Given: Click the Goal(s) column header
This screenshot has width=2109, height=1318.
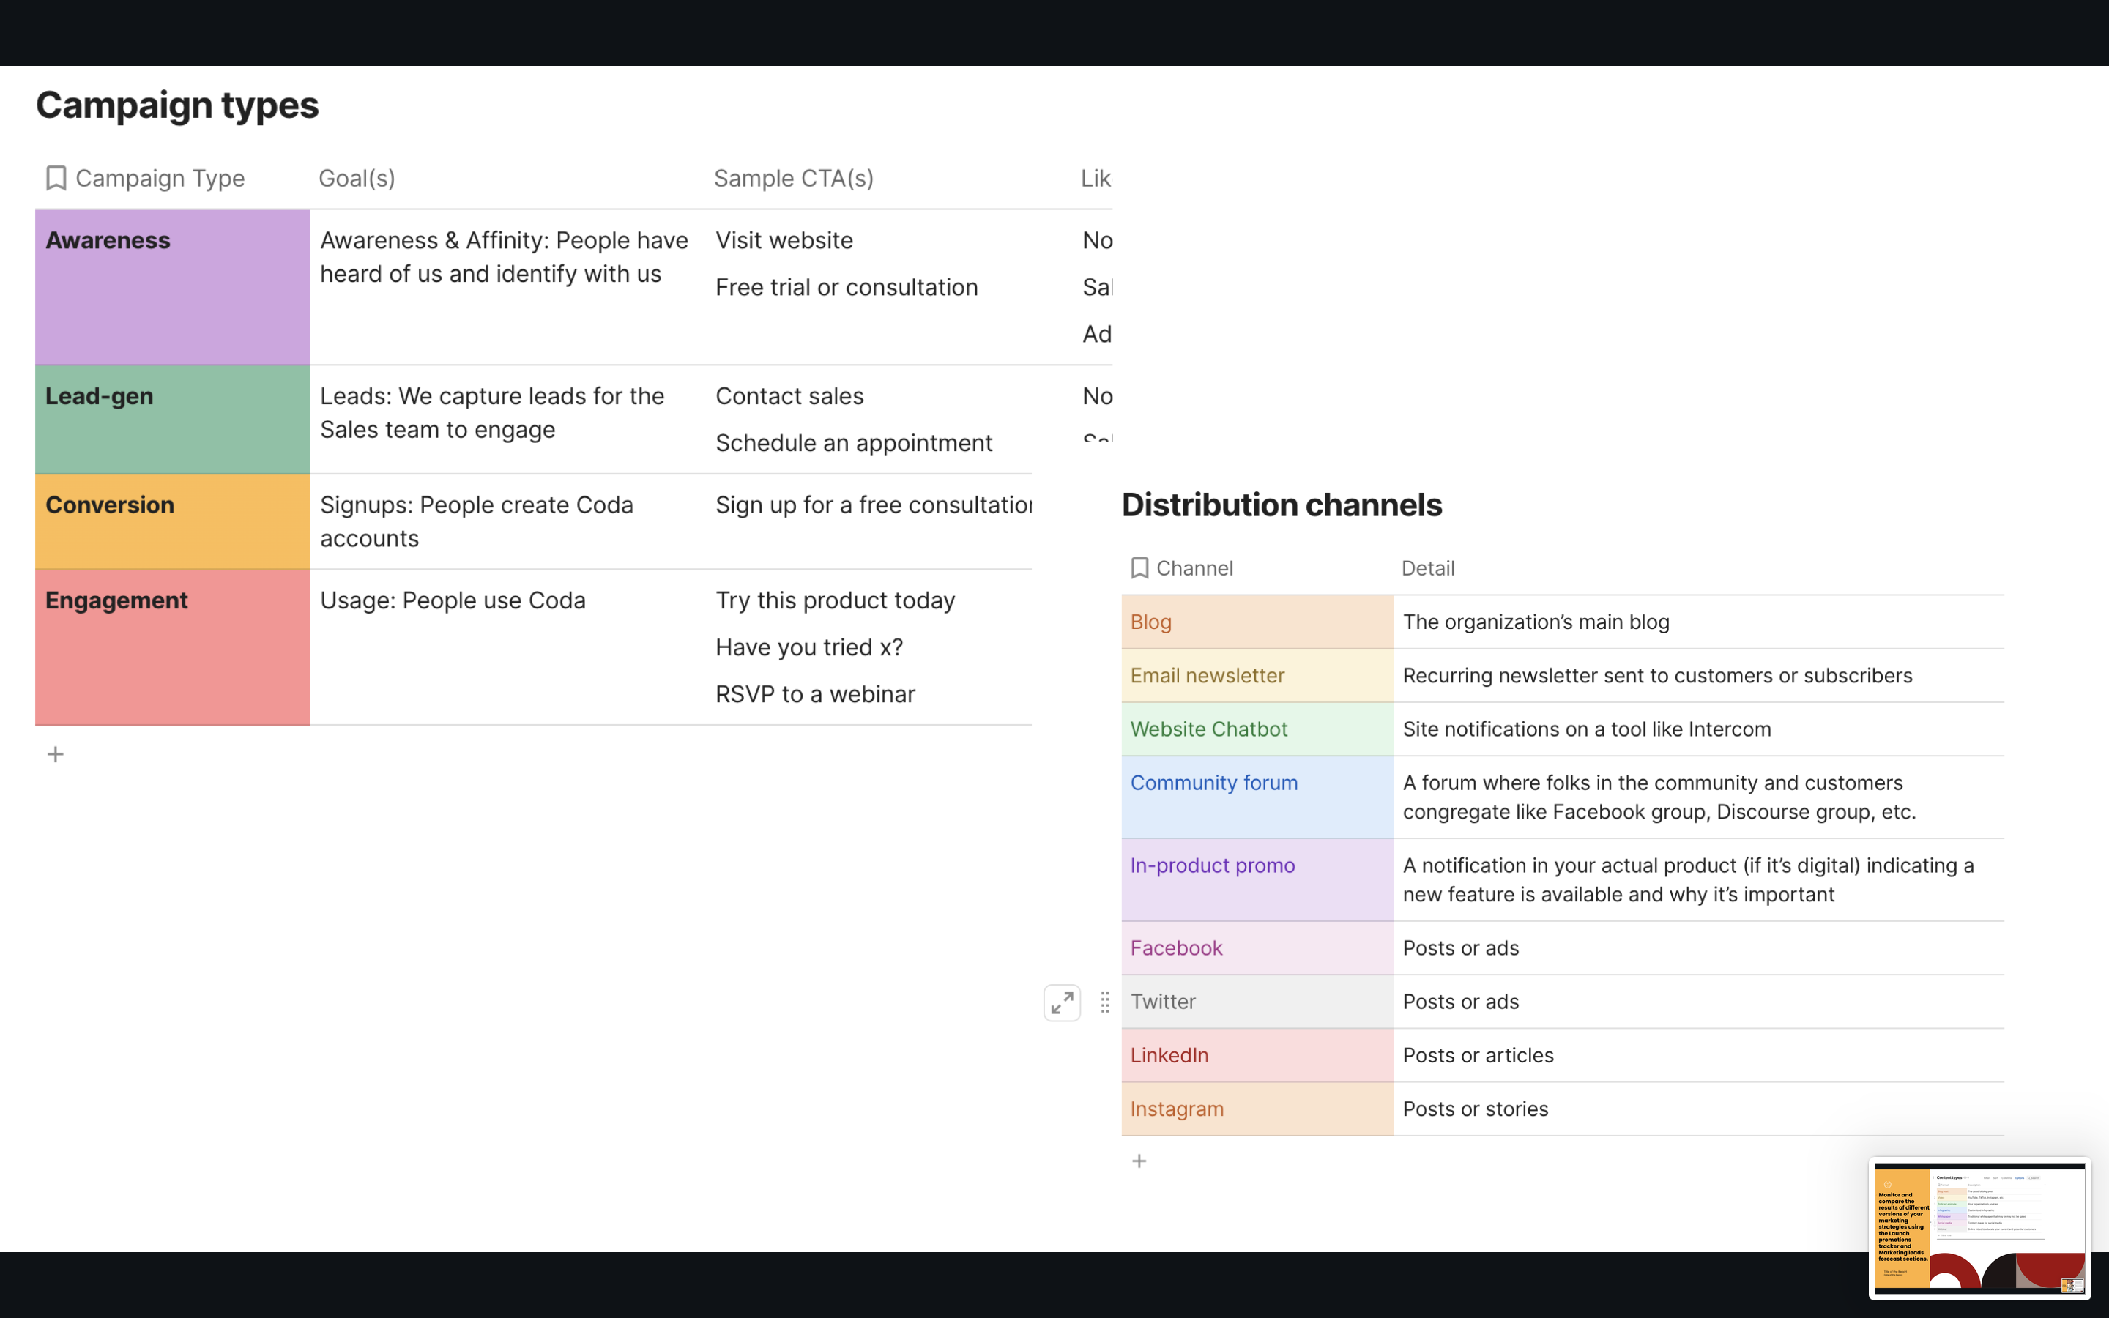Looking at the screenshot, I should pyautogui.click(x=357, y=178).
